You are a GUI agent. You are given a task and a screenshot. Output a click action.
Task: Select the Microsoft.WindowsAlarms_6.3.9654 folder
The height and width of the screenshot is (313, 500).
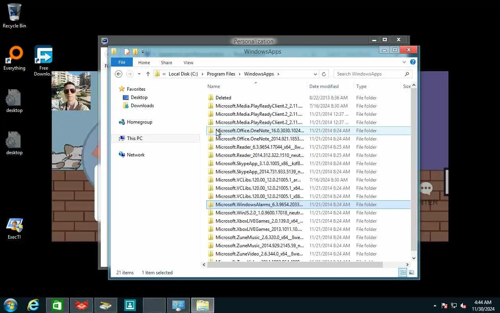[x=308, y=205]
